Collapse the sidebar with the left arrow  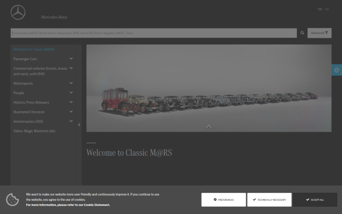(79, 124)
